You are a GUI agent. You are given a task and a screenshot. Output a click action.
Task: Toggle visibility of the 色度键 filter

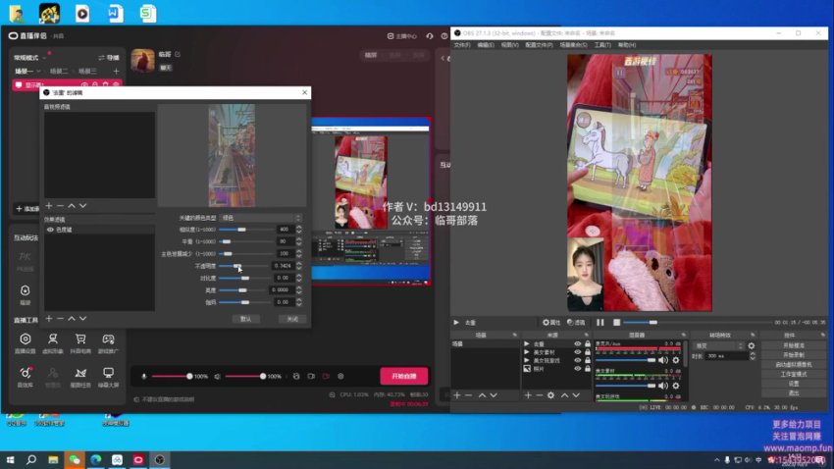click(x=50, y=230)
